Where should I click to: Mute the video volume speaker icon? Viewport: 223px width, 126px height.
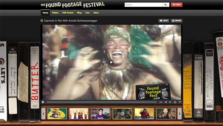pyautogui.click(x=170, y=102)
